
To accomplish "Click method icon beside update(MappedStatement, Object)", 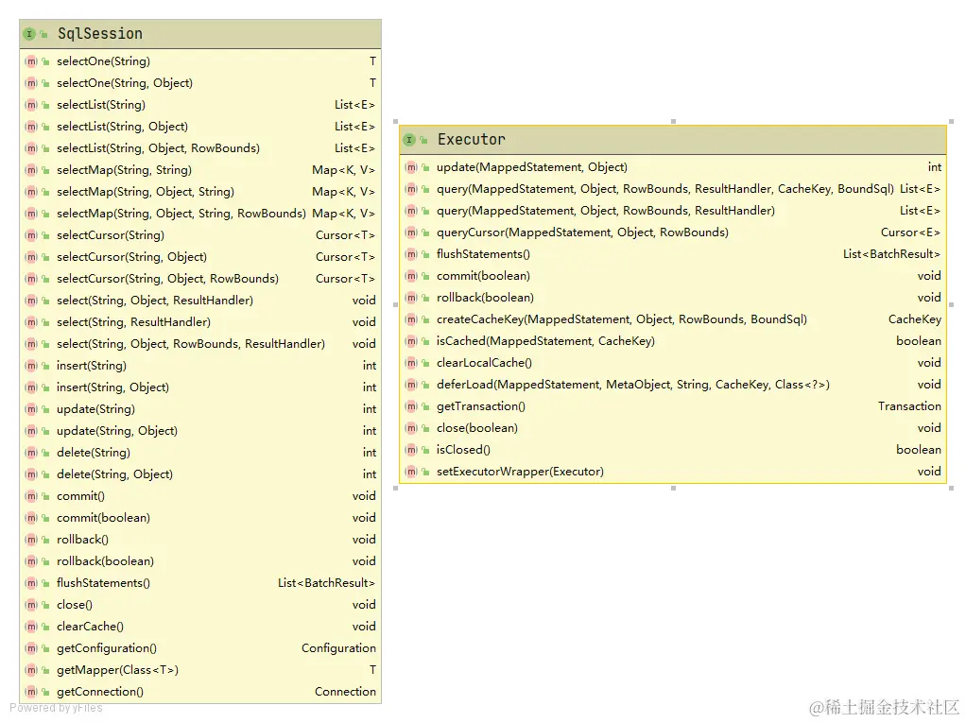I will click(x=411, y=167).
